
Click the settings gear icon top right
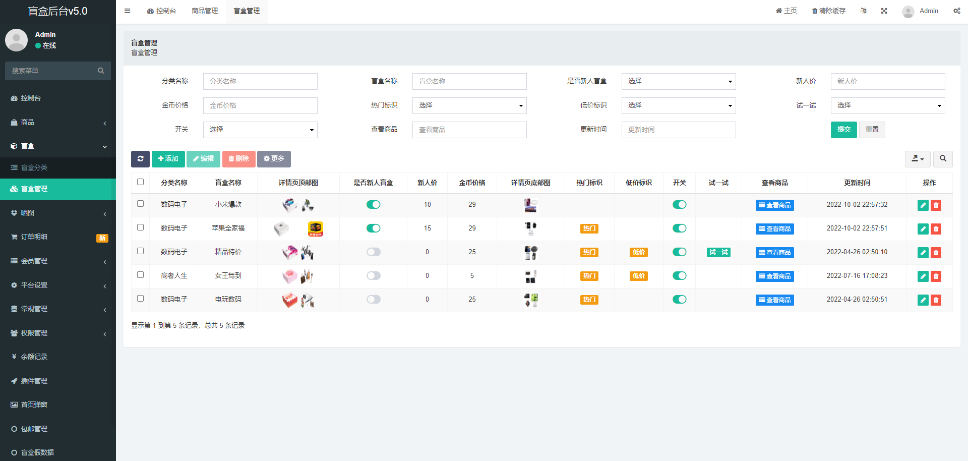(x=956, y=11)
